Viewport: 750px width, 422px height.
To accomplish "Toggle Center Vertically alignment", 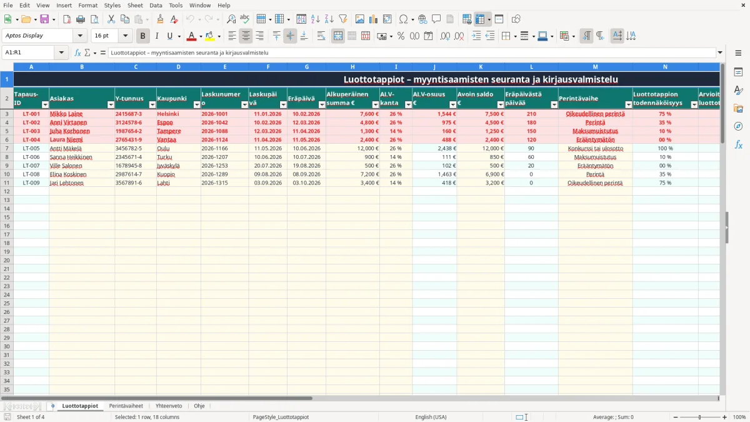I will (x=290, y=36).
